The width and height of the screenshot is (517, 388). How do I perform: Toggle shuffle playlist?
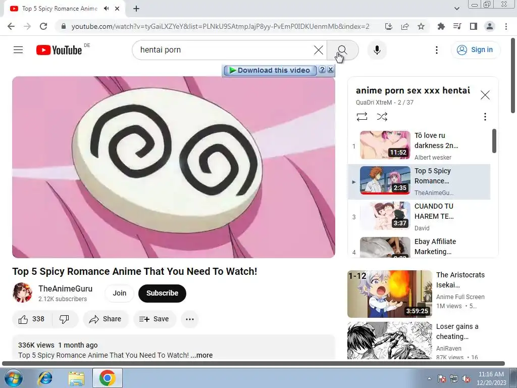(x=382, y=117)
